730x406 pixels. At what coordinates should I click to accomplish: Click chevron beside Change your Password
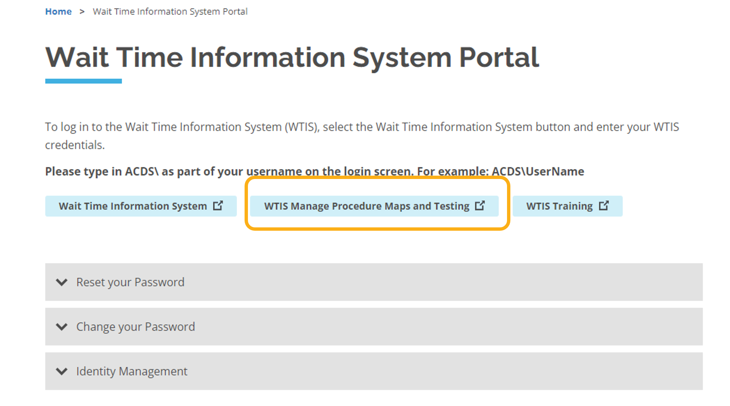point(62,327)
